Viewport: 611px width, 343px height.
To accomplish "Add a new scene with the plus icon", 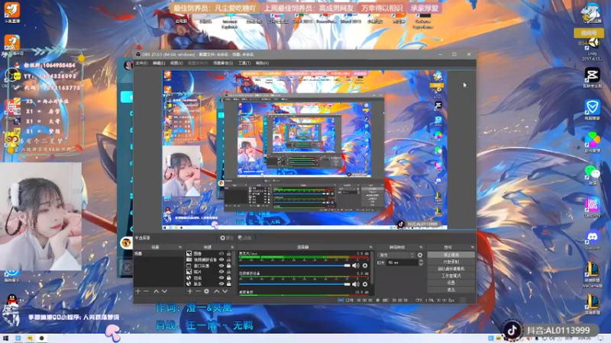I will pyautogui.click(x=137, y=291).
